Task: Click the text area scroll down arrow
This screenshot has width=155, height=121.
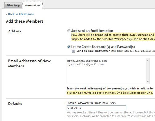Action: [x=148, y=82]
